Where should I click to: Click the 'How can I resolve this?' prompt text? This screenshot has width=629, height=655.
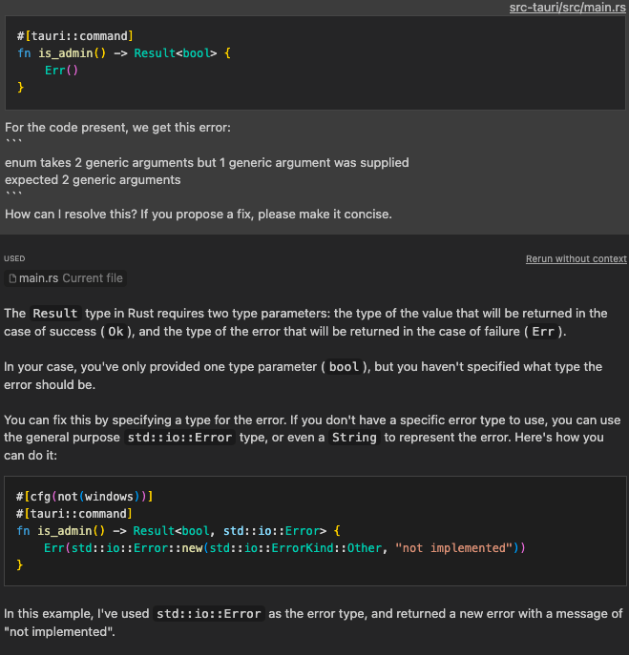tap(71, 215)
